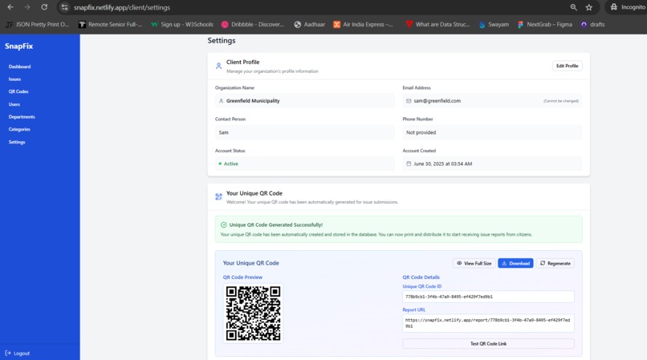The height and width of the screenshot is (360, 647).
Task: Click the zoom magnifier icon in address bar
Action: click(574, 7)
